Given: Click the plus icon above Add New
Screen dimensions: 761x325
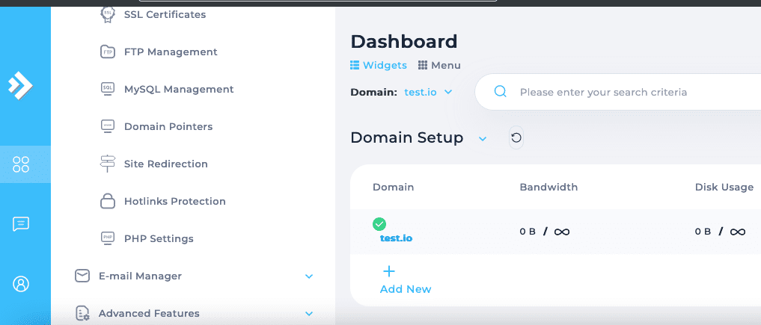Looking at the screenshot, I should (x=389, y=271).
